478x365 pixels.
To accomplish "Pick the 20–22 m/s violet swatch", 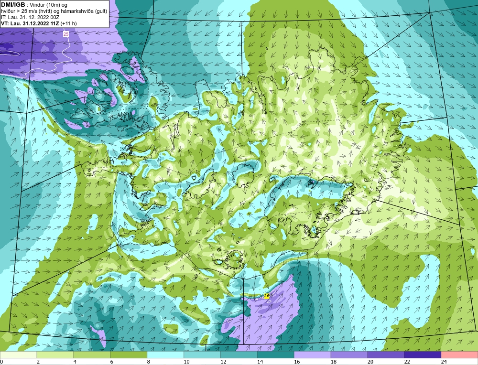I will (x=386, y=354).
